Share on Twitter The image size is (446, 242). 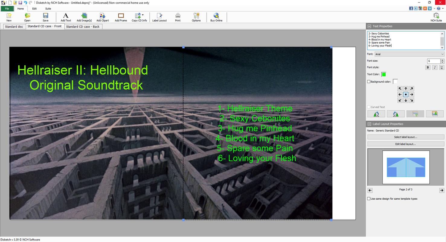click(416, 8)
